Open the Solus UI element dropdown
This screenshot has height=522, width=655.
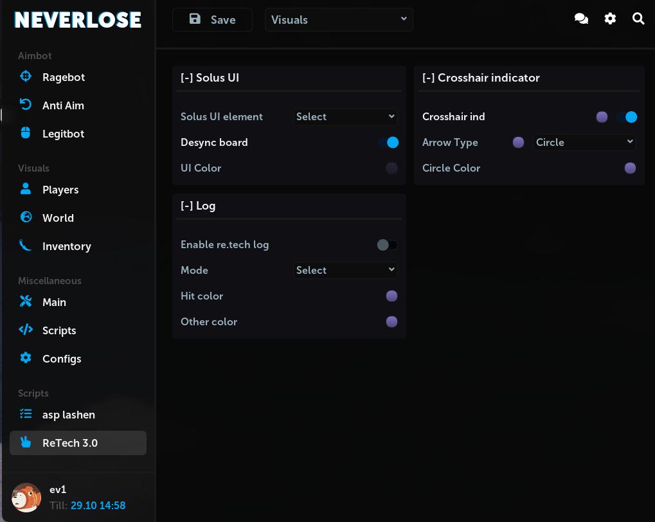click(345, 116)
